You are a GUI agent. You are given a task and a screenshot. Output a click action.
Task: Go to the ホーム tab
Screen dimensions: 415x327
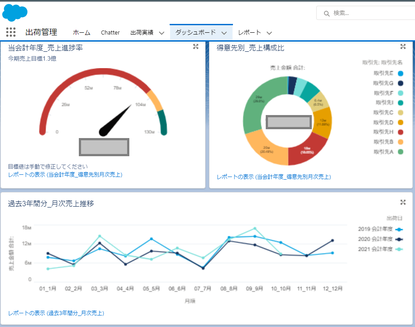coord(81,33)
